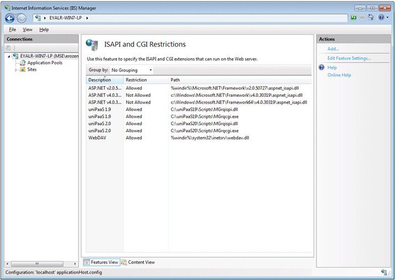The image size is (395, 280).
Task: Click the Help link in Actions
Action: coord(332,68)
